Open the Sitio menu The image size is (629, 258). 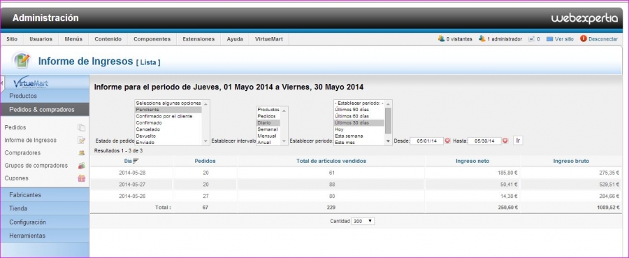pos(12,39)
